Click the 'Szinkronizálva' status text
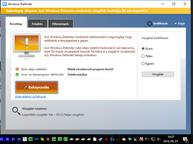193x144 pixels. (77, 74)
